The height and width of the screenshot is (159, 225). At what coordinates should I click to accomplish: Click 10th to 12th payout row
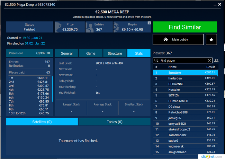click(29, 113)
